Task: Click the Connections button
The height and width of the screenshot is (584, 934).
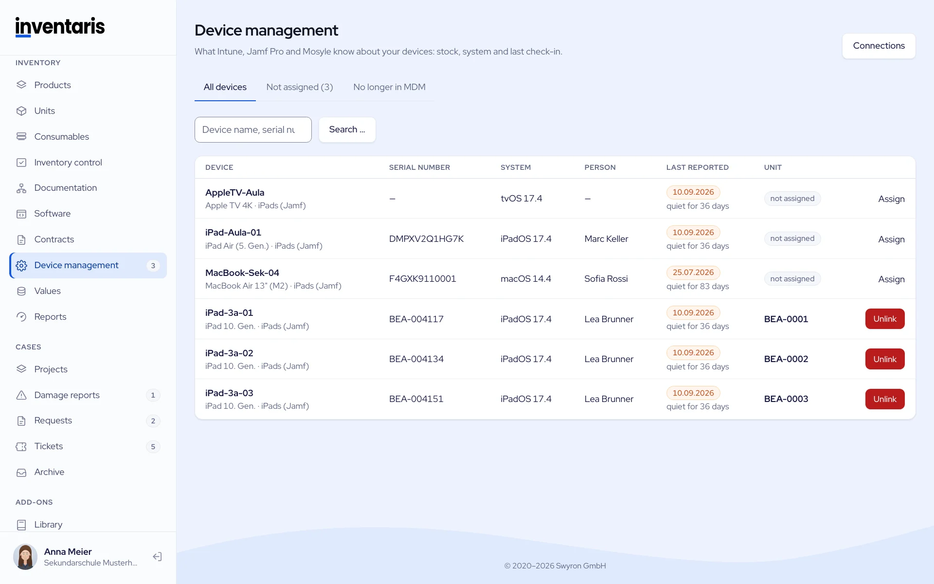Action: click(879, 46)
